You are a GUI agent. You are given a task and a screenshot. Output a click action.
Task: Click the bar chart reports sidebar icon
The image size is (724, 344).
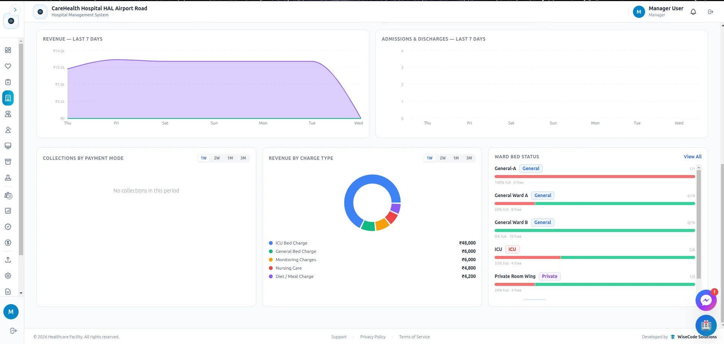8,211
